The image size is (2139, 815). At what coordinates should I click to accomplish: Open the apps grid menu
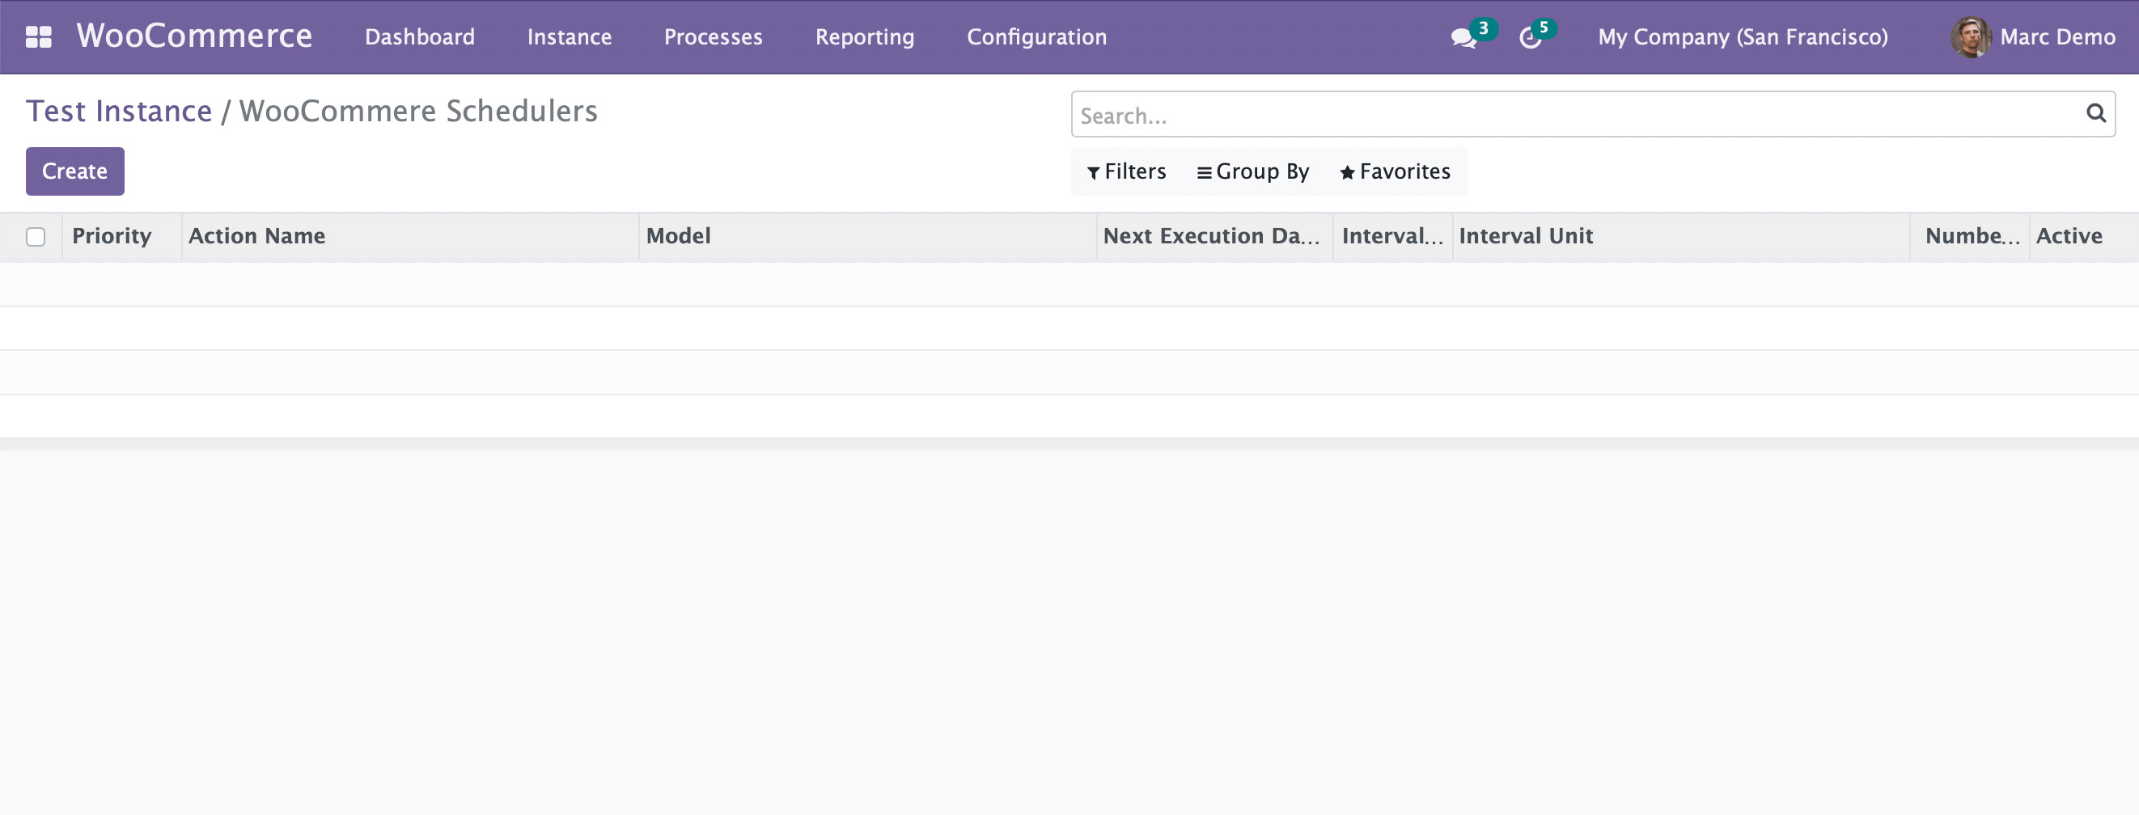click(38, 36)
